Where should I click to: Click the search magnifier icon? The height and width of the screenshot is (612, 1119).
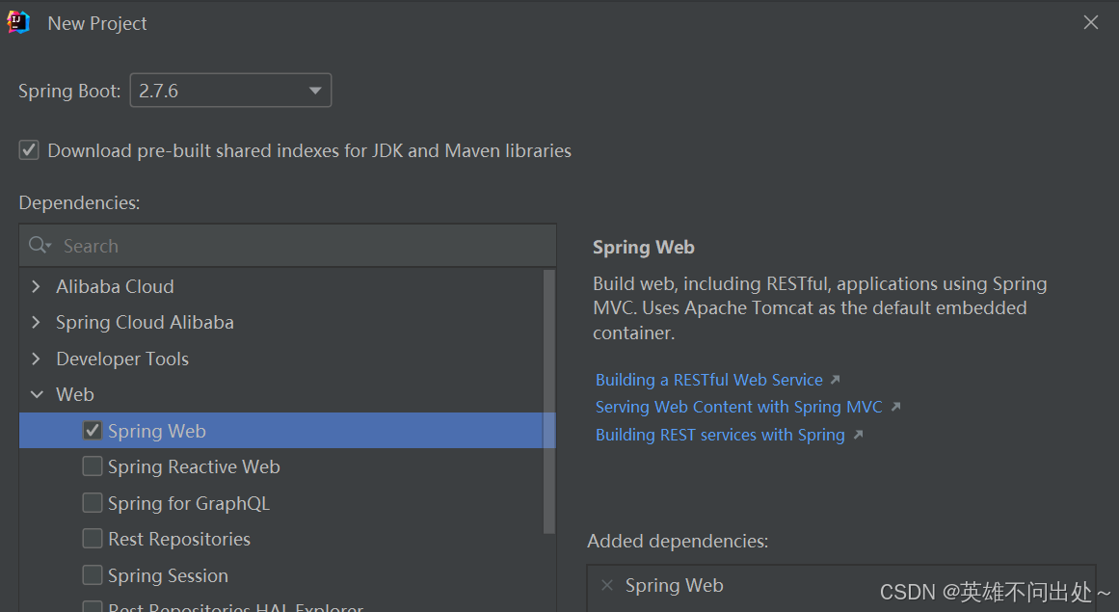pos(40,246)
